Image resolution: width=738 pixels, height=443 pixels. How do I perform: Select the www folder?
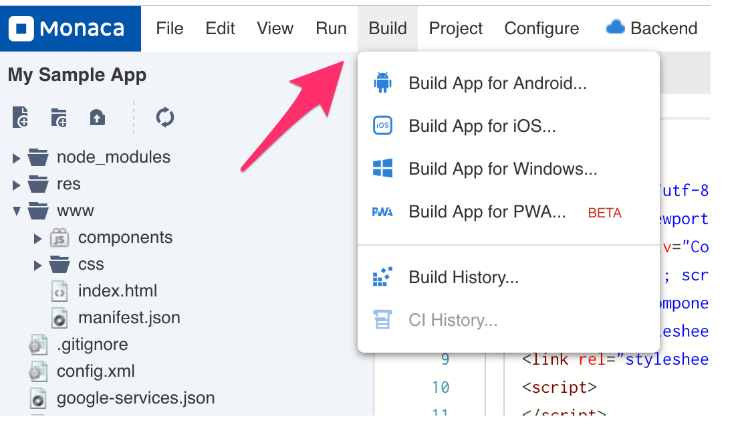point(76,211)
